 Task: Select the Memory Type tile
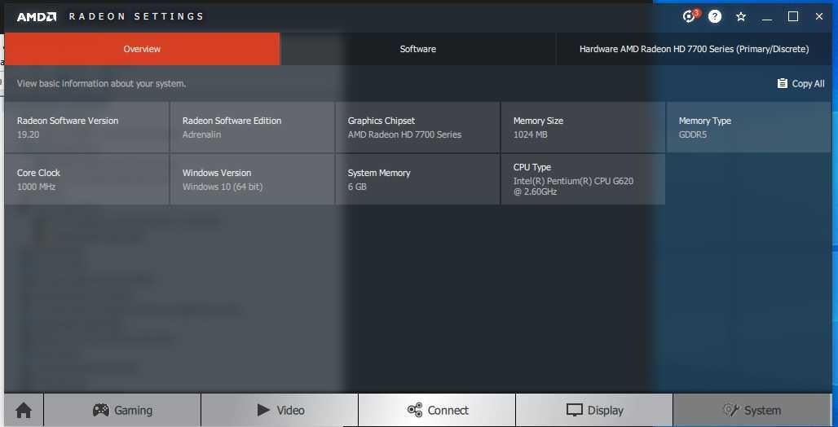click(x=749, y=127)
